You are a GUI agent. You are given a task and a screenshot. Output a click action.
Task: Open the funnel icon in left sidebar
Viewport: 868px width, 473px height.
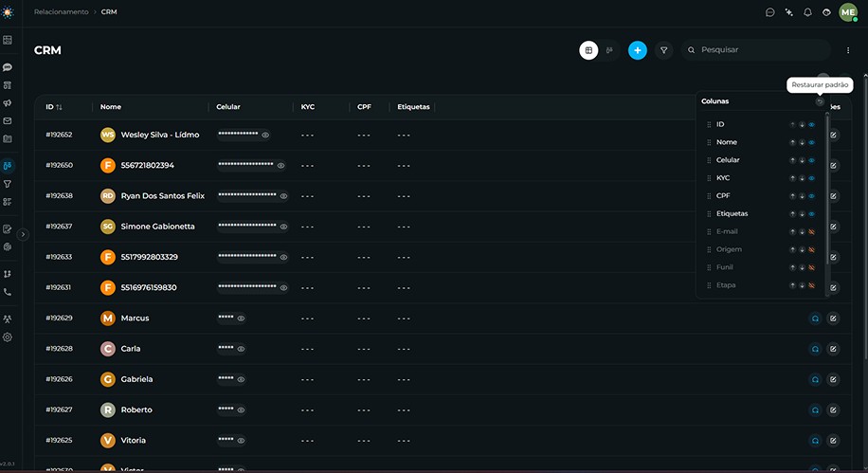pyautogui.click(x=8, y=184)
